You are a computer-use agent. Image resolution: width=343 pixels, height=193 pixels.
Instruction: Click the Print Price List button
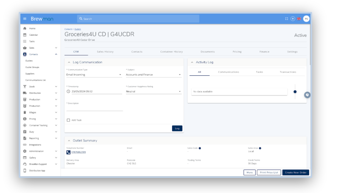click(269, 172)
